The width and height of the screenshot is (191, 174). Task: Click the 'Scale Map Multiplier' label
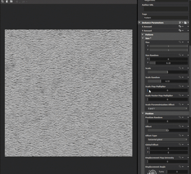pos(155,87)
